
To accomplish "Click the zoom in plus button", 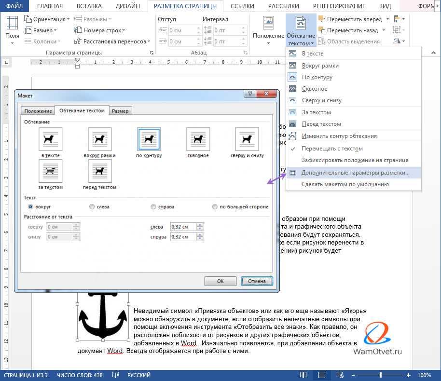I will 408,375.
